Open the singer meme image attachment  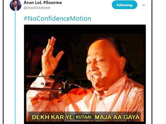85,74
